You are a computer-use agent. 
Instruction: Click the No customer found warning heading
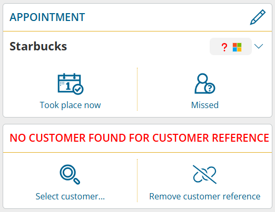[x=139, y=138]
